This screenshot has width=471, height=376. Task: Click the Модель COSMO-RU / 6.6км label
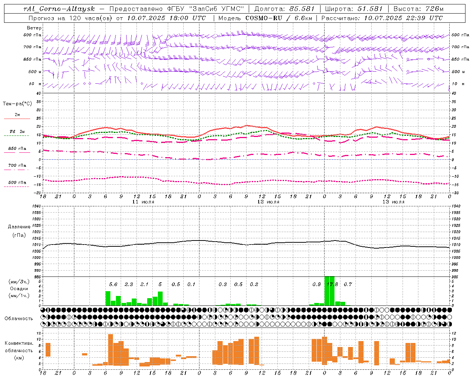click(265, 18)
